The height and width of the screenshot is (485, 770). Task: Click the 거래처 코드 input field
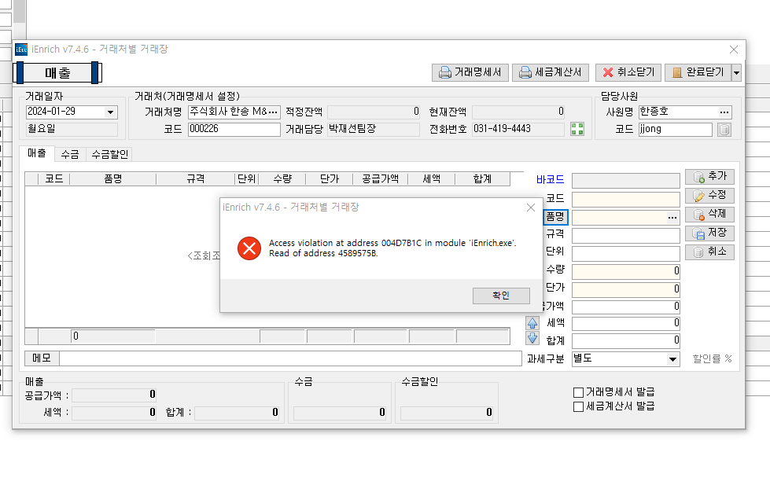(234, 130)
